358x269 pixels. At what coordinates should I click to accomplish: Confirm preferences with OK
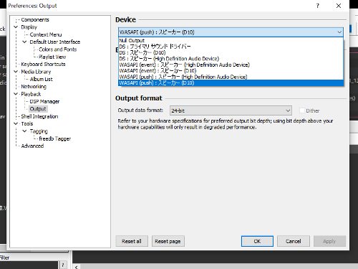(257, 241)
